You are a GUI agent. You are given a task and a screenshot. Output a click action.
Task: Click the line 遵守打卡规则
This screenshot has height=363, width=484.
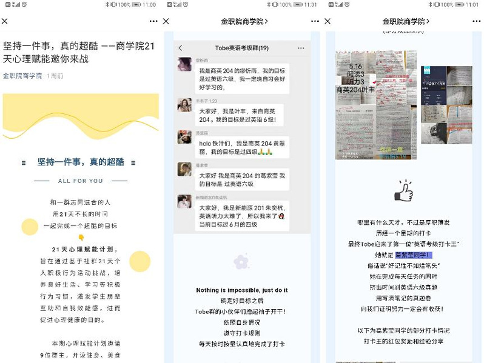click(242, 333)
